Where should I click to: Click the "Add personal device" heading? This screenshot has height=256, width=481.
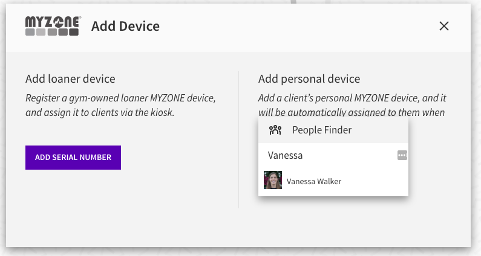309,79
